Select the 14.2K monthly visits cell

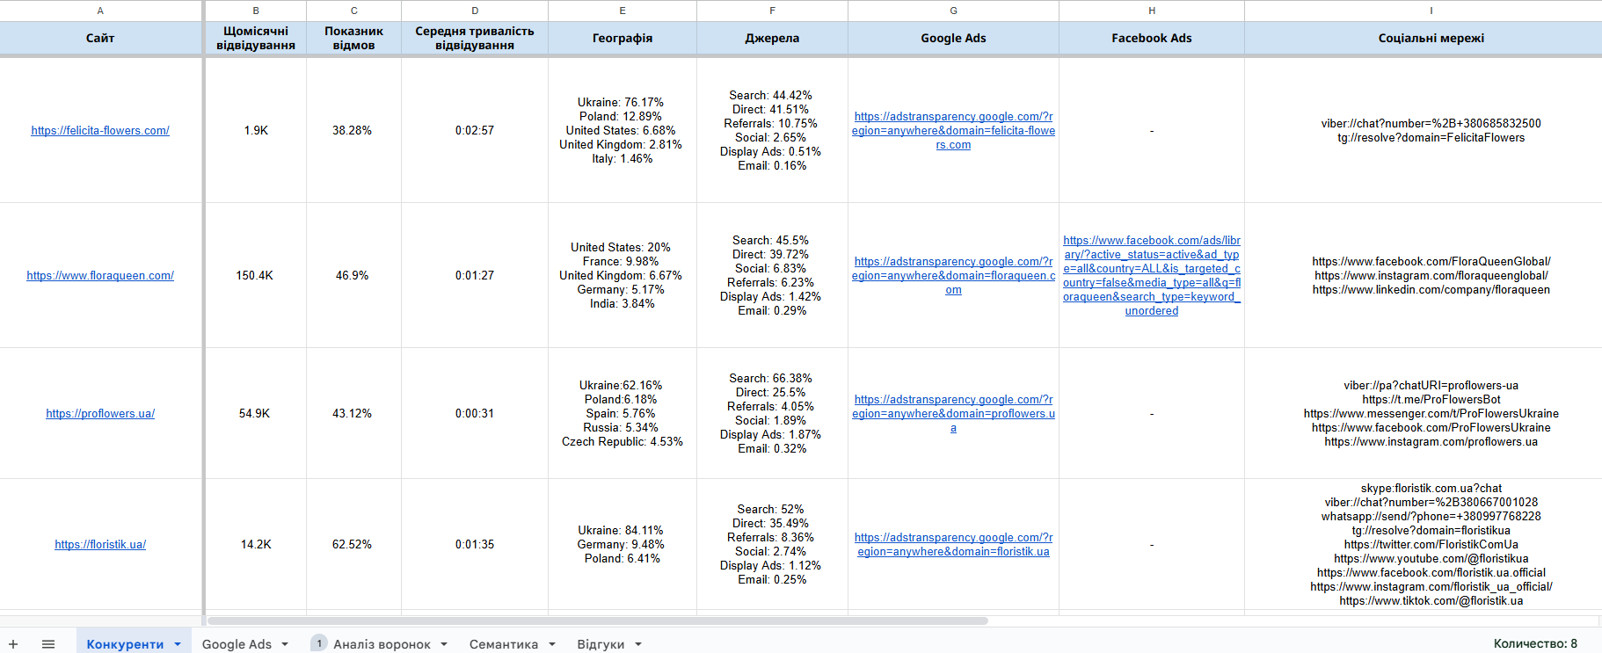click(x=256, y=545)
